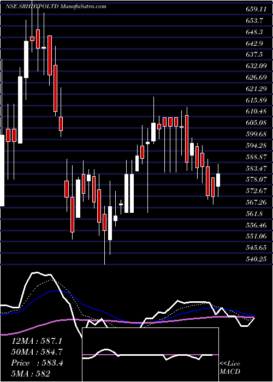Click the 551.06 price axis label
This screenshot has height=382, width=273.
(255, 236)
